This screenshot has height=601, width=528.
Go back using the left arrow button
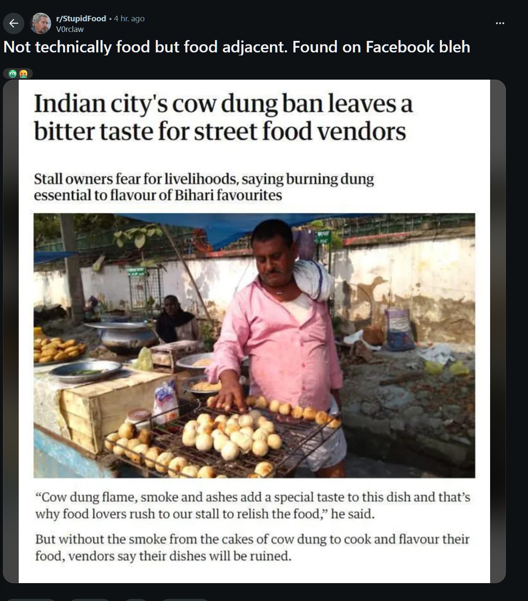14,23
